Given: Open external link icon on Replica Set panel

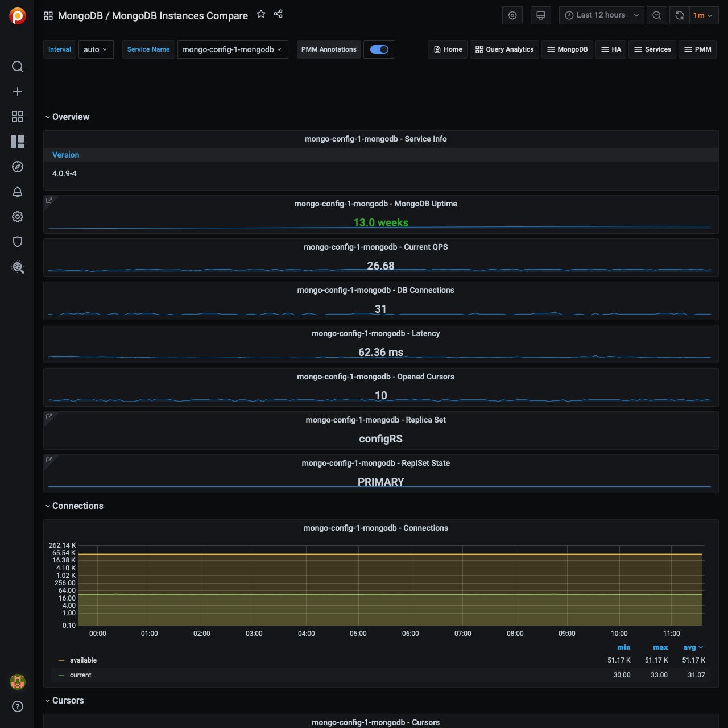Looking at the screenshot, I should click(x=49, y=416).
